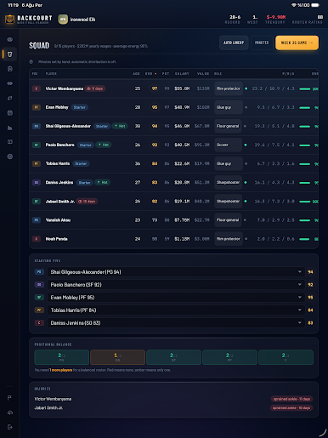
Task: Open the trade repeat-arrows sidebar icon
Action: click(x=10, y=98)
